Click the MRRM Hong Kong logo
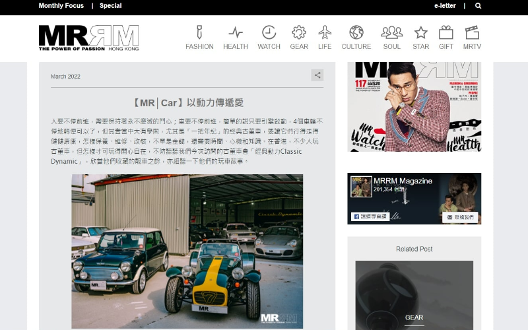 (88, 38)
